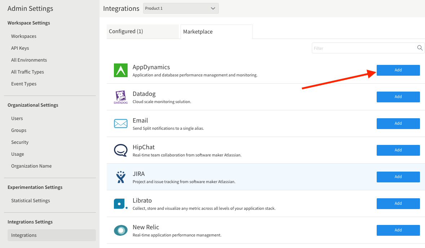
Task: Click the JIRA logo icon
Action: point(121,177)
